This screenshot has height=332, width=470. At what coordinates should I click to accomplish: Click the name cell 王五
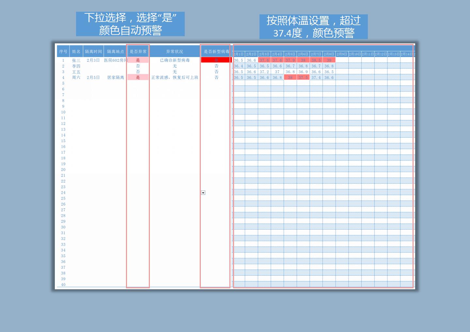pos(76,72)
